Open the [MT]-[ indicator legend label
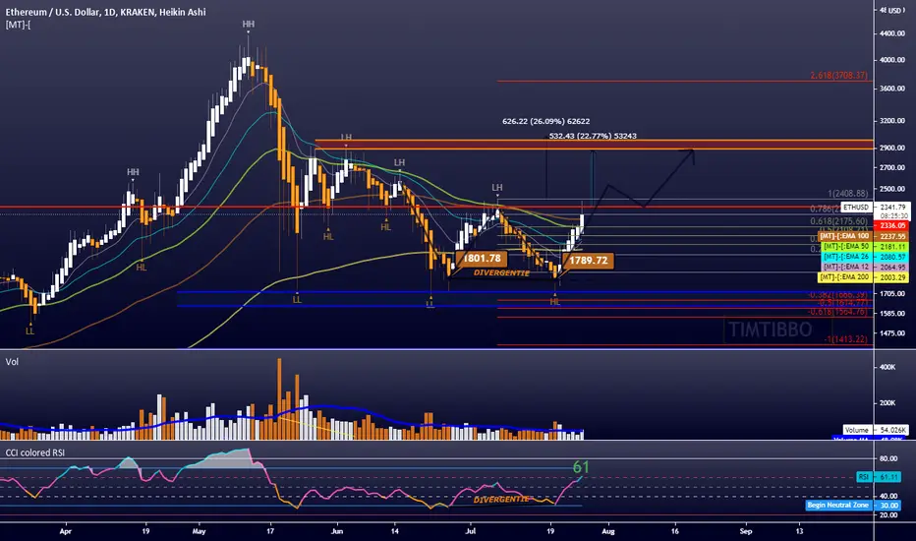This screenshot has width=916, height=541. click(18, 25)
